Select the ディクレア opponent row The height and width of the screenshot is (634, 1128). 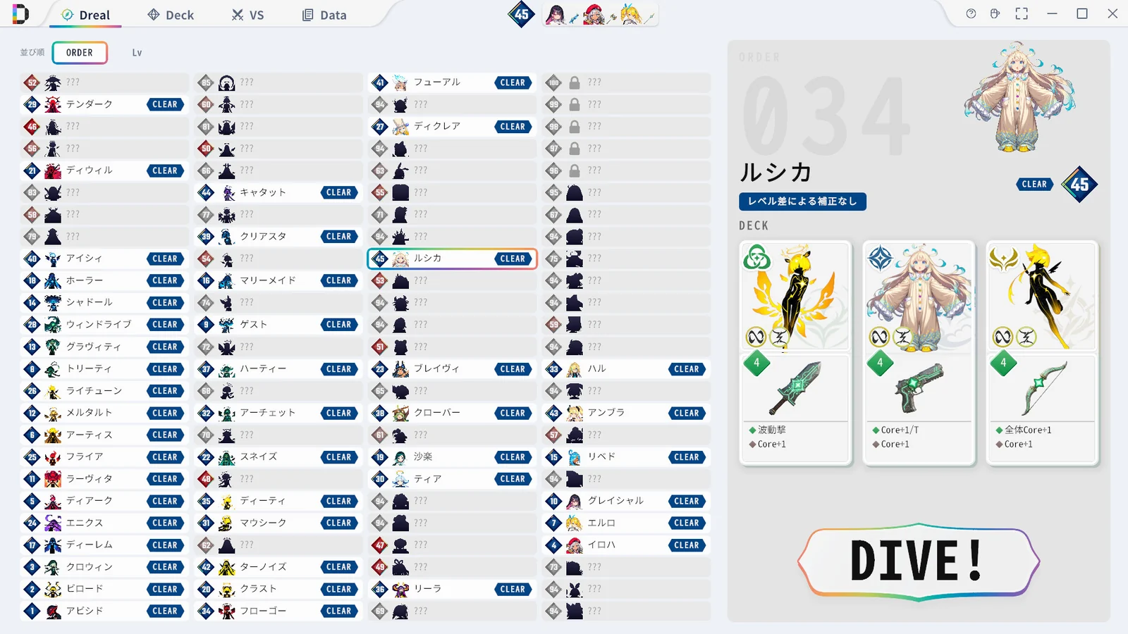[453, 127]
